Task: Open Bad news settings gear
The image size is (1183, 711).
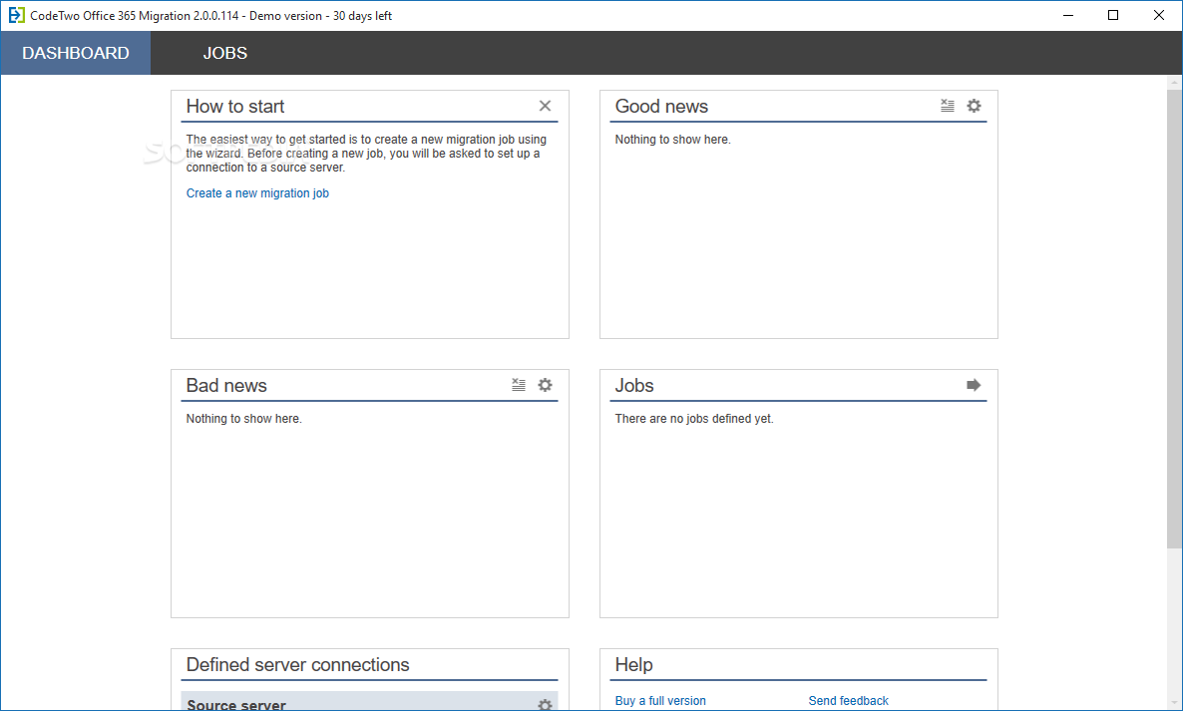Action: pyautogui.click(x=545, y=385)
